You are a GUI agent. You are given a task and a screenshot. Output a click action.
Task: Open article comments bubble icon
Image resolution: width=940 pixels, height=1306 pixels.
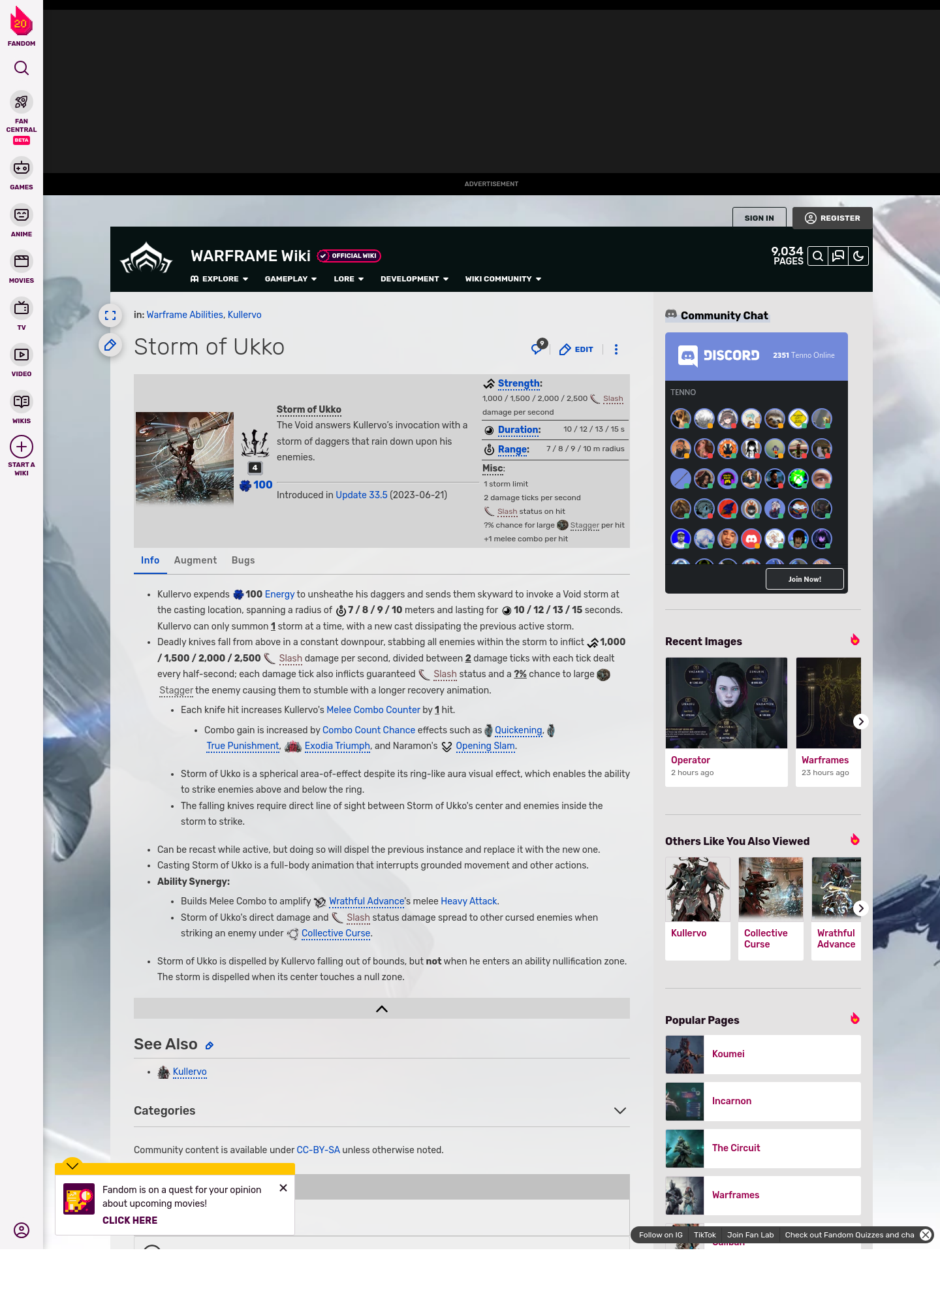[x=537, y=349]
